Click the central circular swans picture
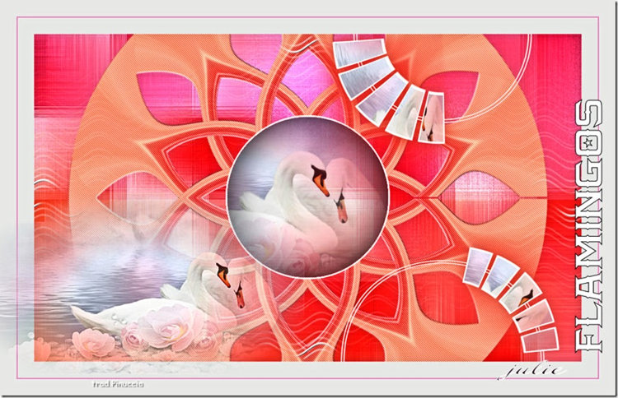The width and height of the screenshot is (618, 398). point(307,197)
